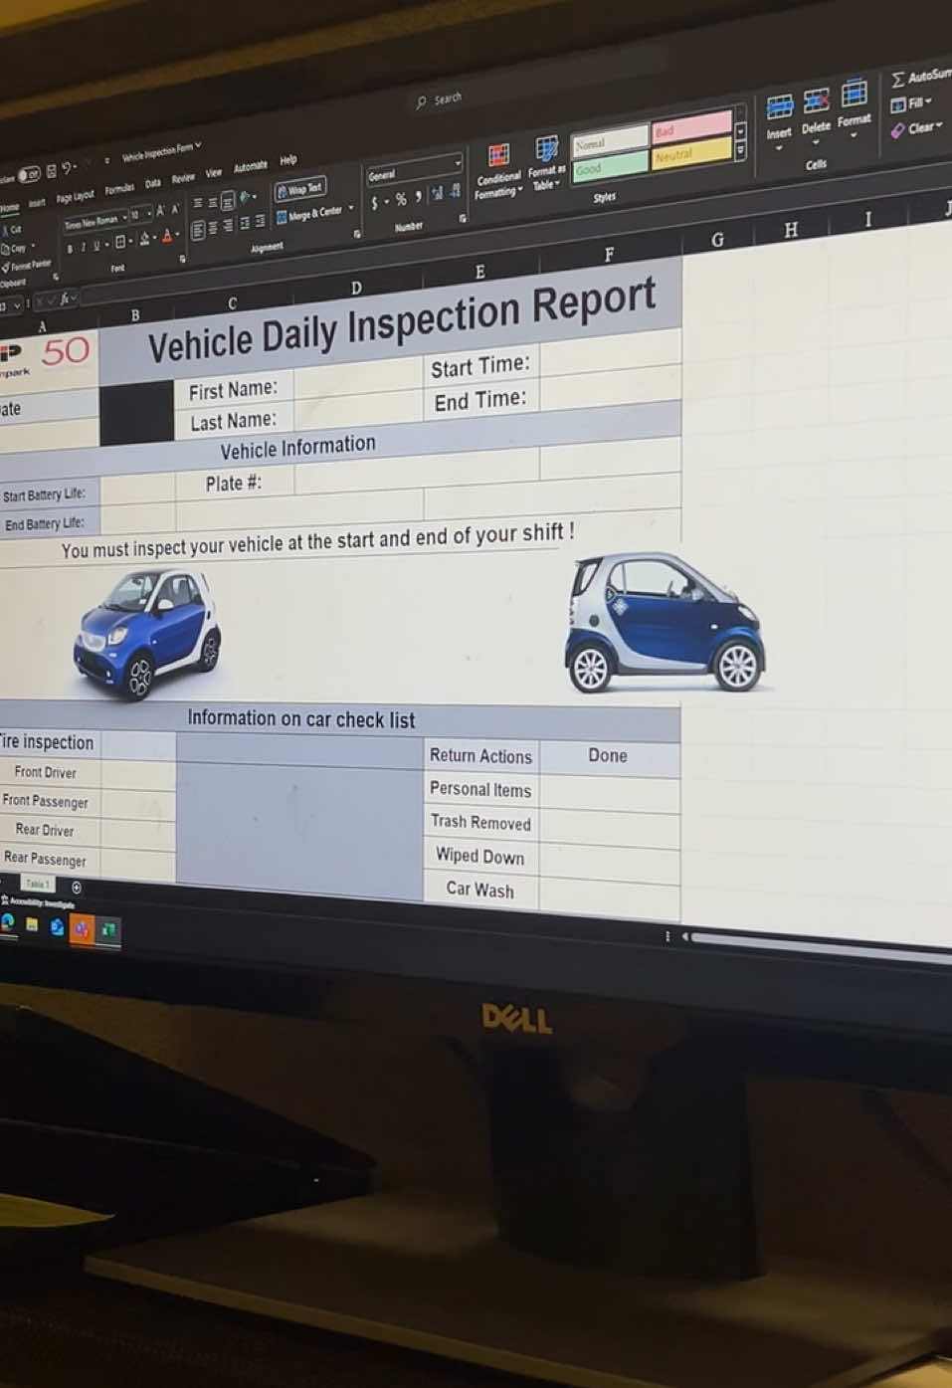This screenshot has height=1388, width=952.
Task: Click the Top Align icon
Action: (198, 204)
